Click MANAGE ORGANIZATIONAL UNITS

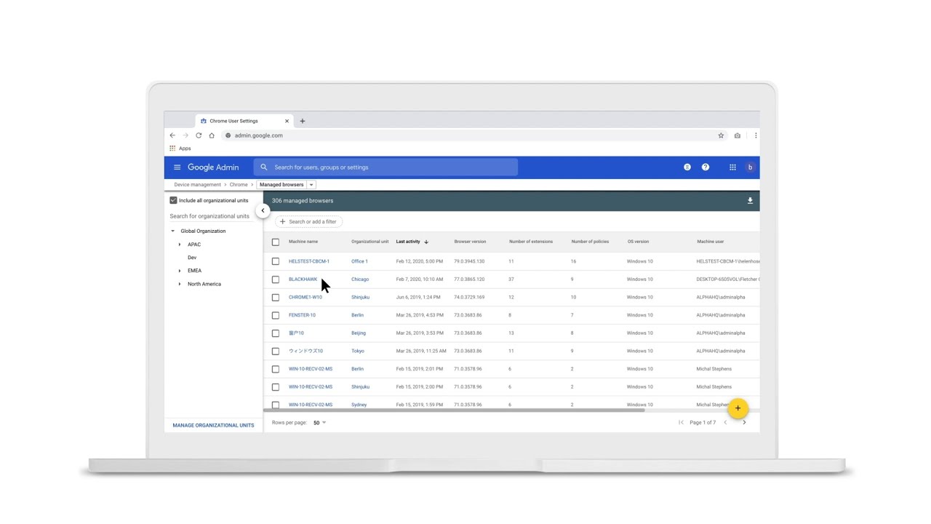tap(213, 425)
